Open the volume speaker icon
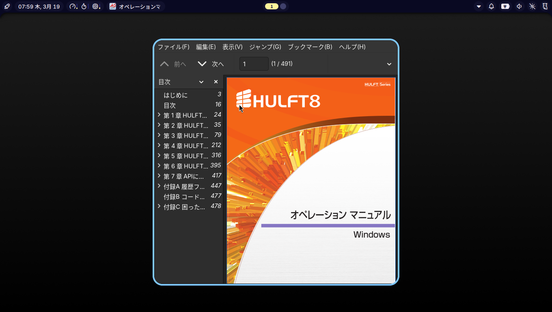The width and height of the screenshot is (552, 312). click(x=519, y=6)
